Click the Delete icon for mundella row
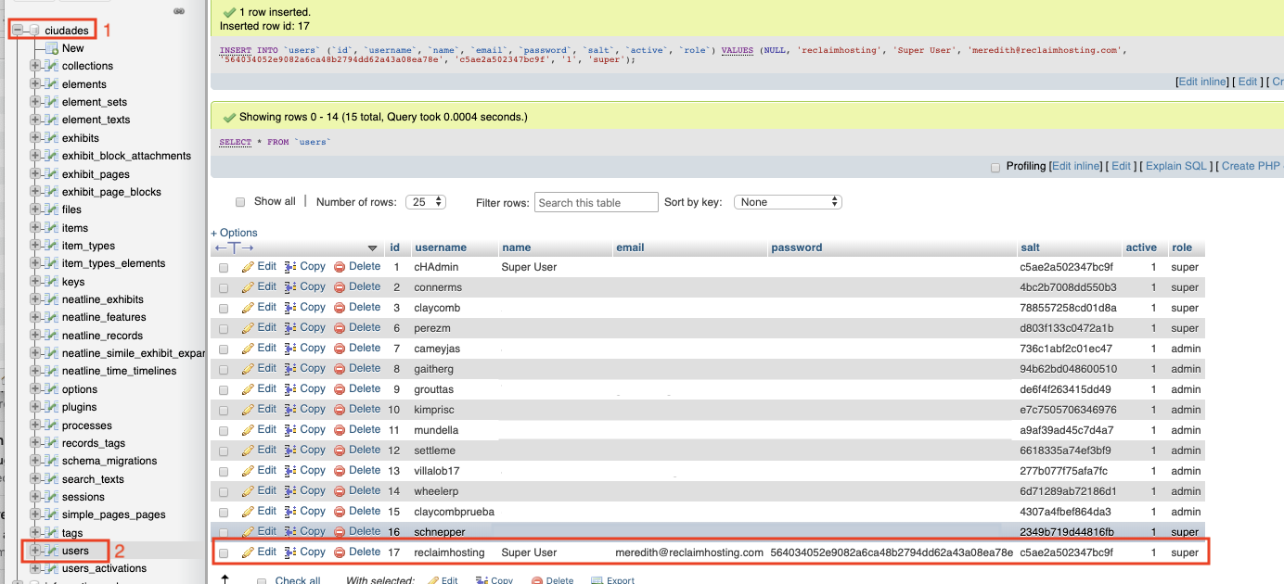The height and width of the screenshot is (584, 1284). pyautogui.click(x=340, y=429)
